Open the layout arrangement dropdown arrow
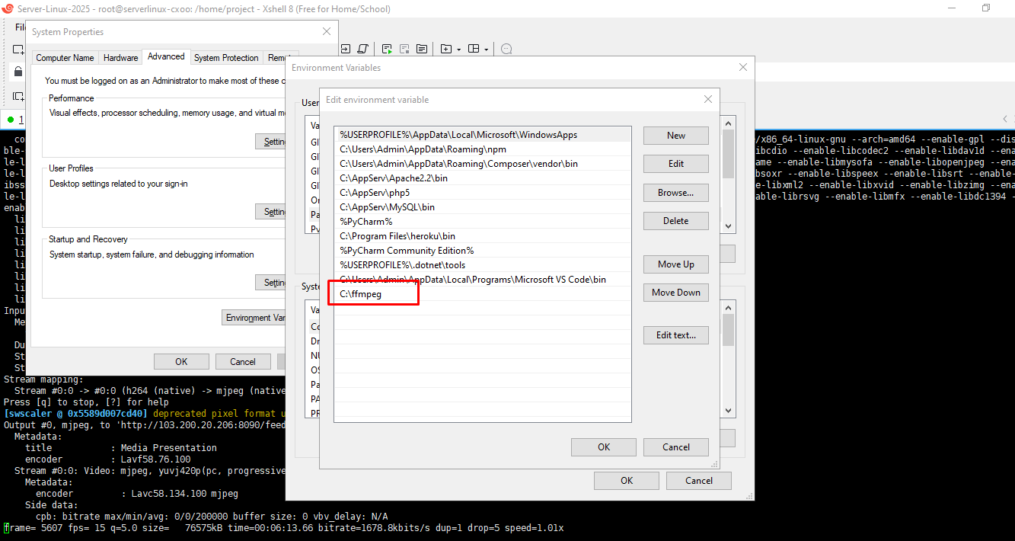1015x541 pixels. coord(486,50)
